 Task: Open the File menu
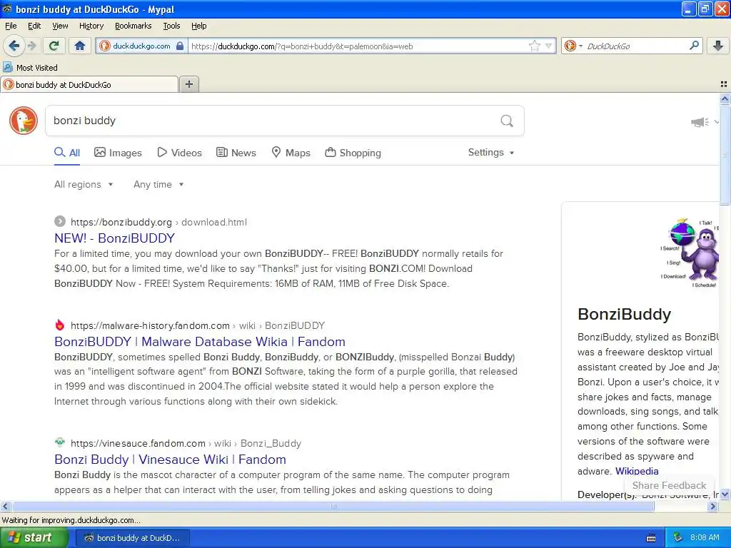pyautogui.click(x=11, y=26)
